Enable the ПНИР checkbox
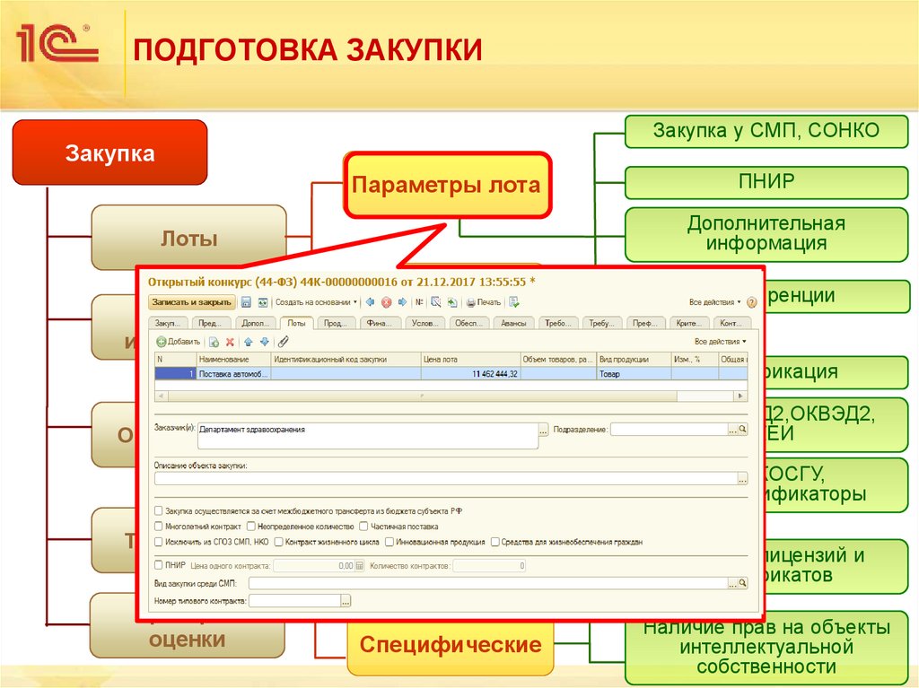This screenshot has height=688, width=919. (x=159, y=565)
